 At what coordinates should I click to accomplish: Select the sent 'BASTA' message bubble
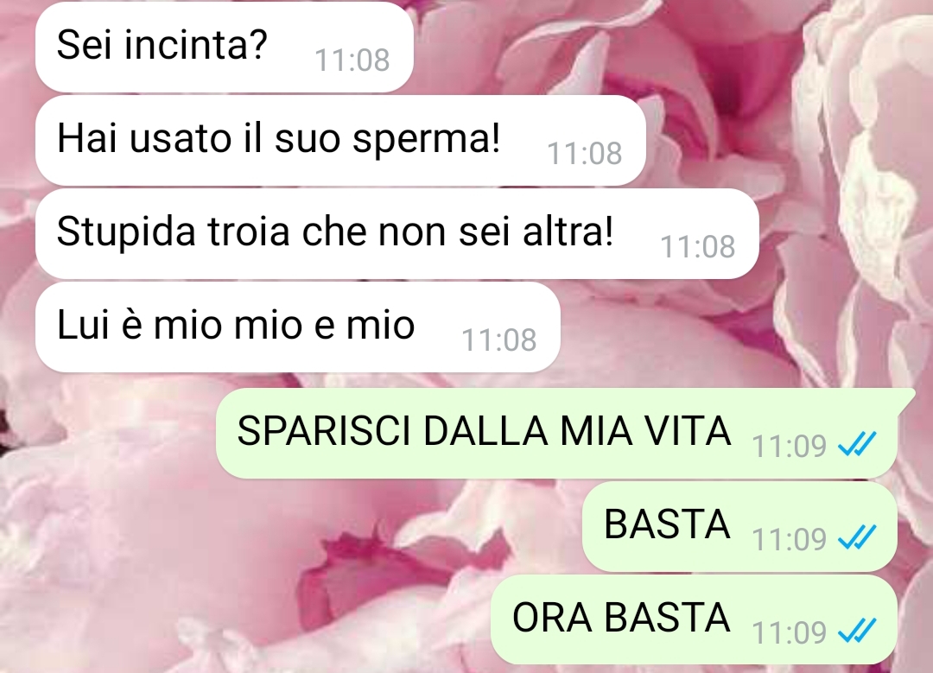[x=739, y=527]
